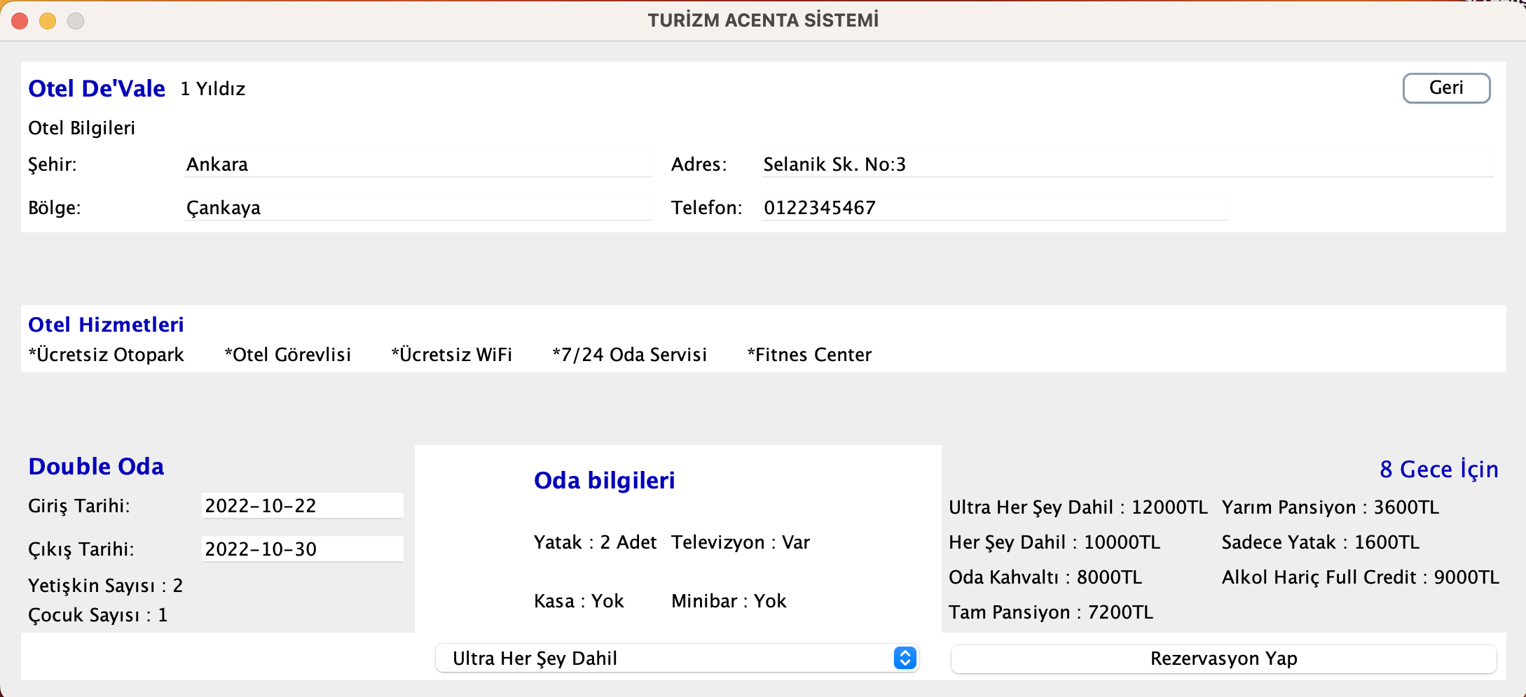
Task: Click the Adres field with Selanik Sk. No:3
Action: [x=1128, y=164]
